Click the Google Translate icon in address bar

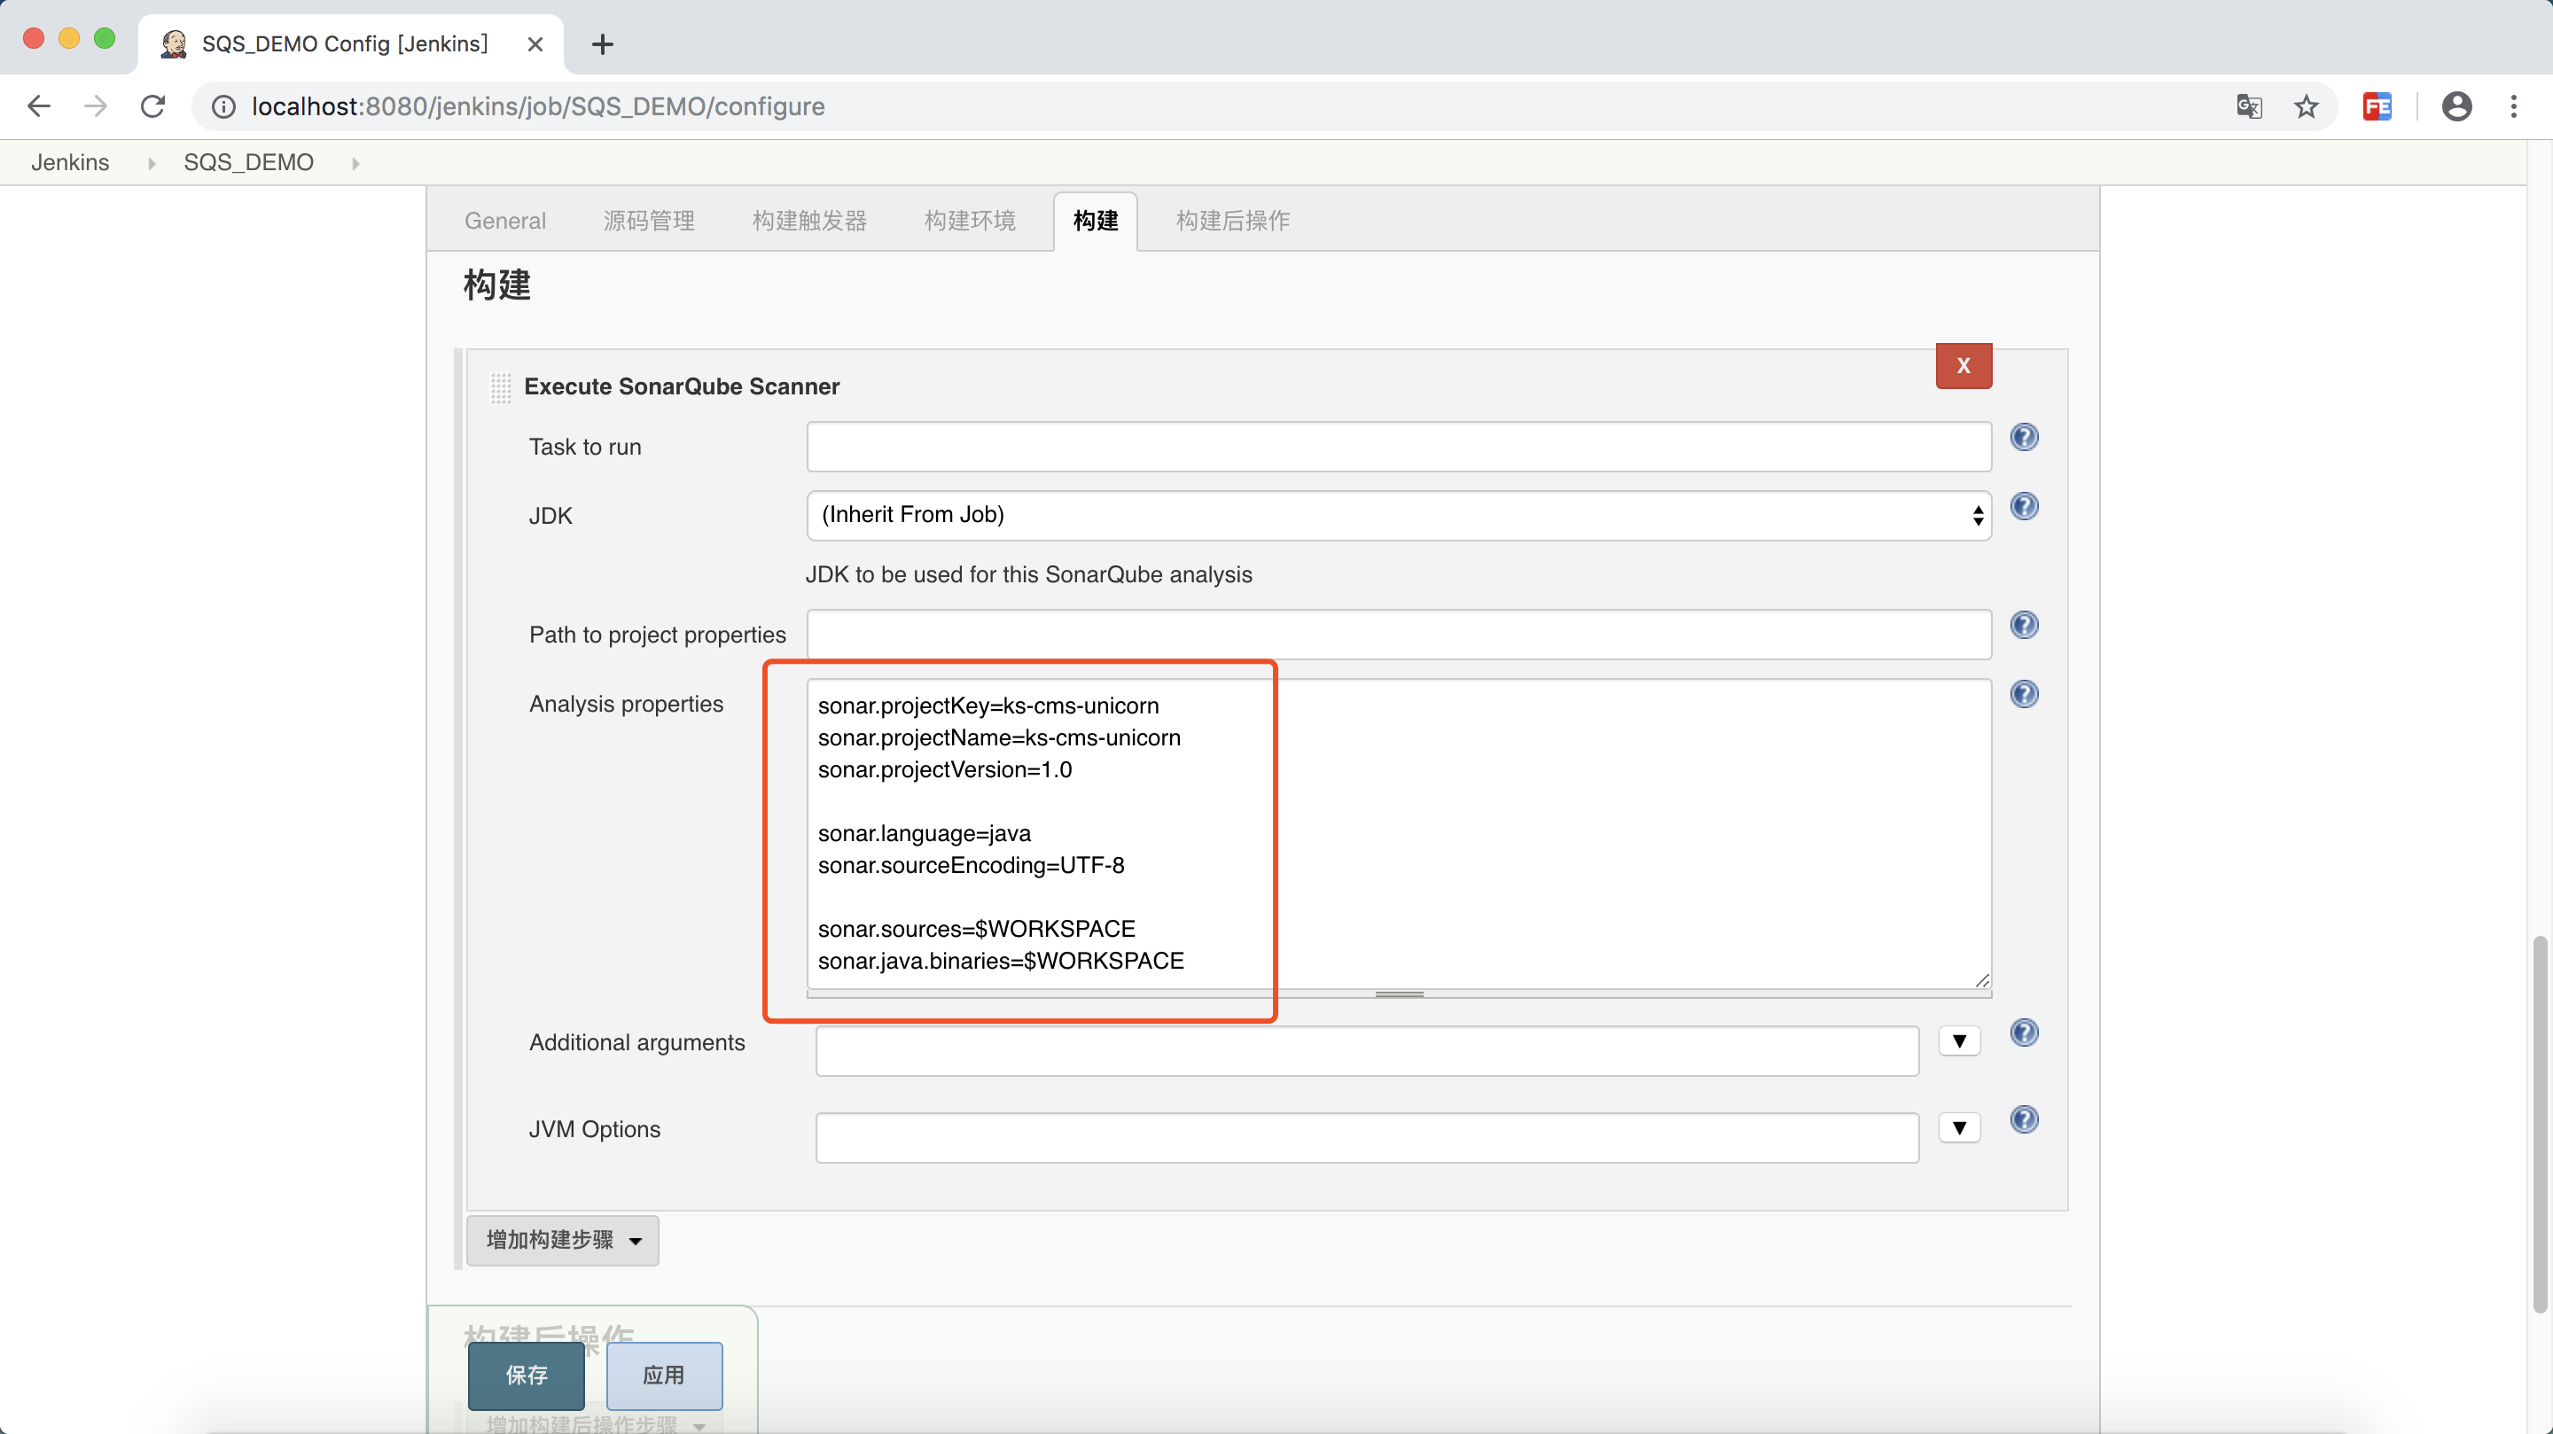tap(2249, 106)
